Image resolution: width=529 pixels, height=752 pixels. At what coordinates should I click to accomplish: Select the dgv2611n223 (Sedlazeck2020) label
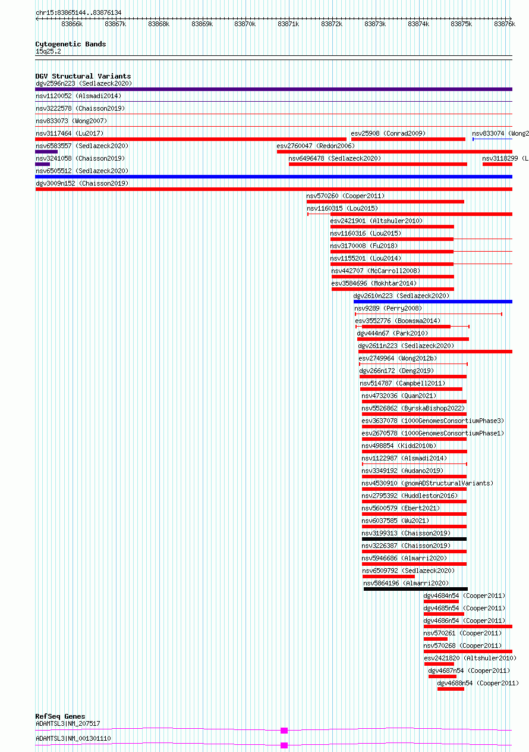(x=406, y=346)
